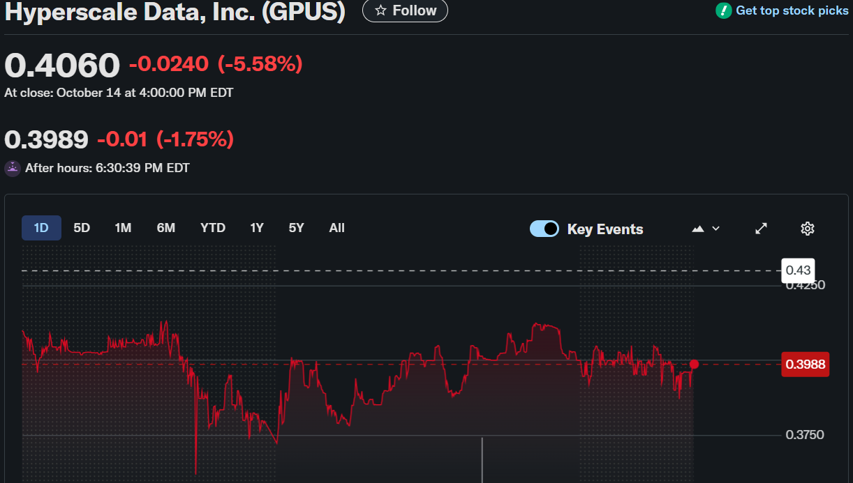This screenshot has height=483, width=853.
Task: Select the YTD range
Action: (213, 228)
